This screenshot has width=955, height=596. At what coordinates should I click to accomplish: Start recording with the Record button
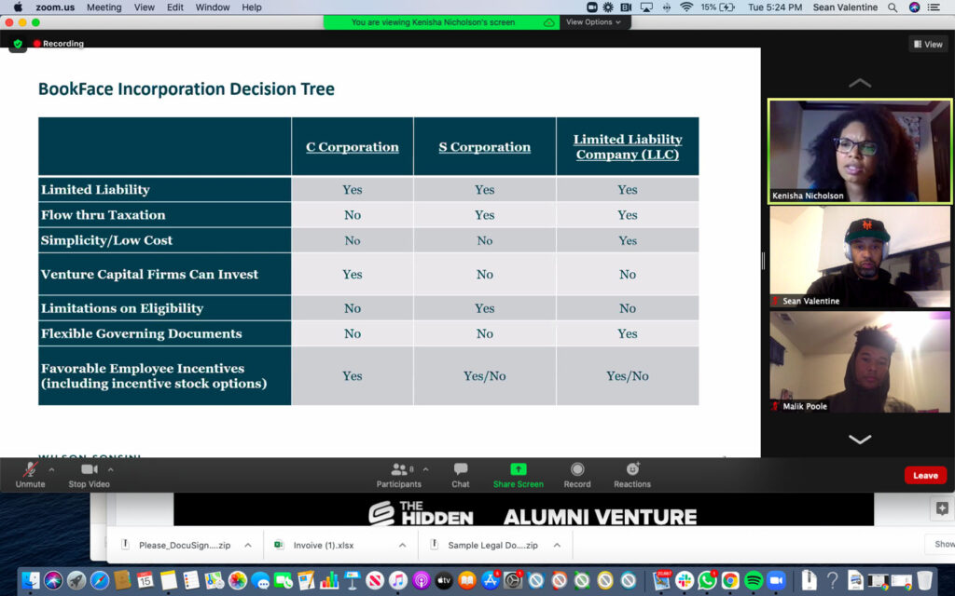(x=577, y=470)
